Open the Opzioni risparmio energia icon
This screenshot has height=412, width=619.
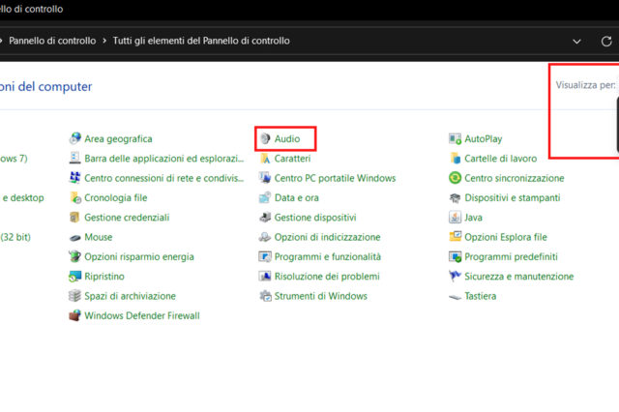click(x=74, y=257)
